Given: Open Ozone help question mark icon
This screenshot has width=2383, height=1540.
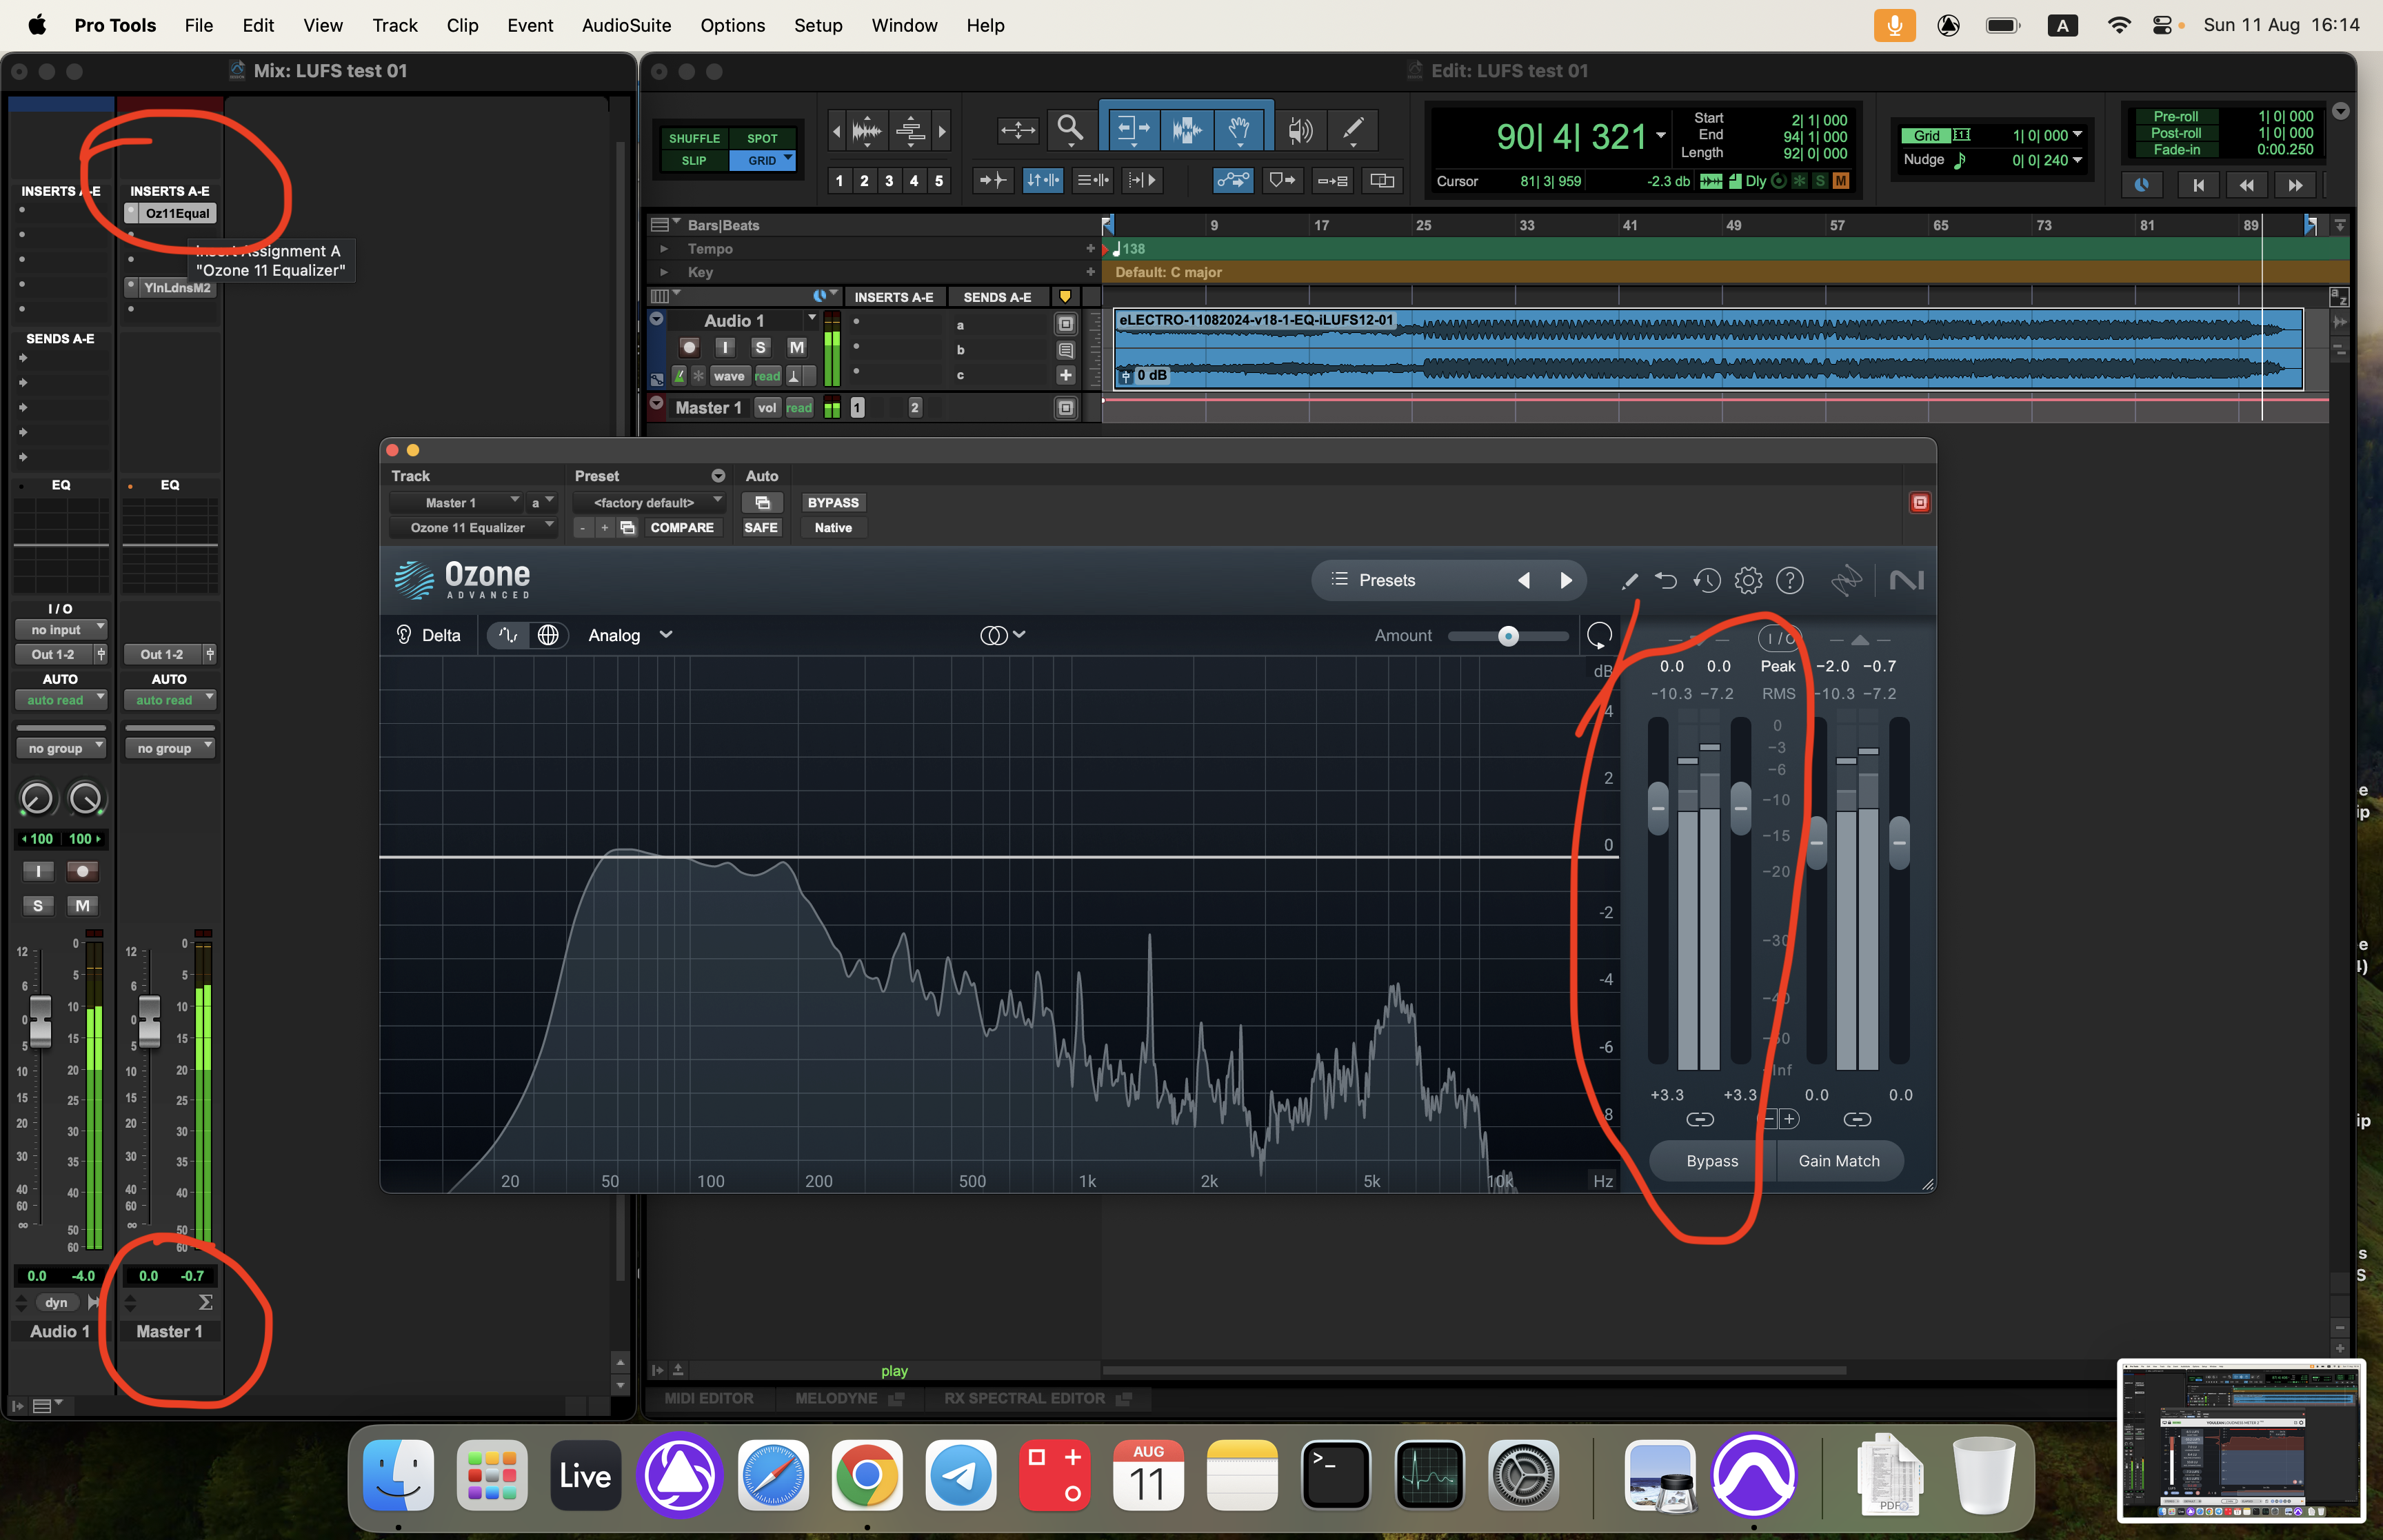Looking at the screenshot, I should tap(1789, 580).
